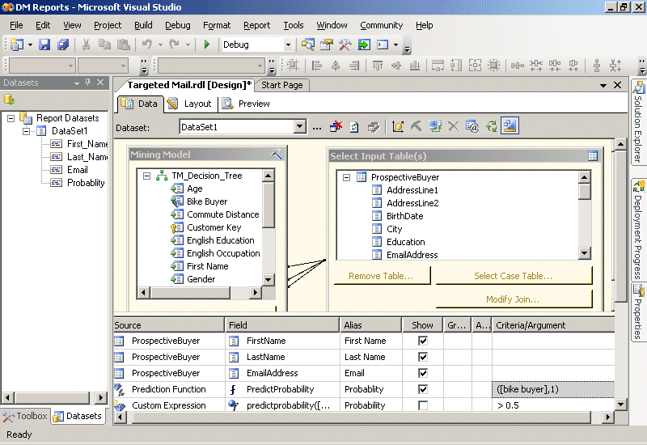Click the Add New Item toolbar icon
Viewport: 647px width, 445px height.
[x=17, y=44]
